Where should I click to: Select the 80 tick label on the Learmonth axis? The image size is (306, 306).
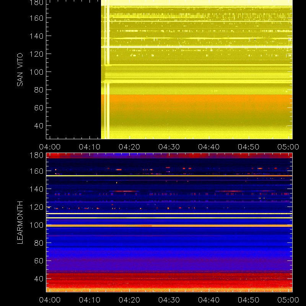(39, 243)
